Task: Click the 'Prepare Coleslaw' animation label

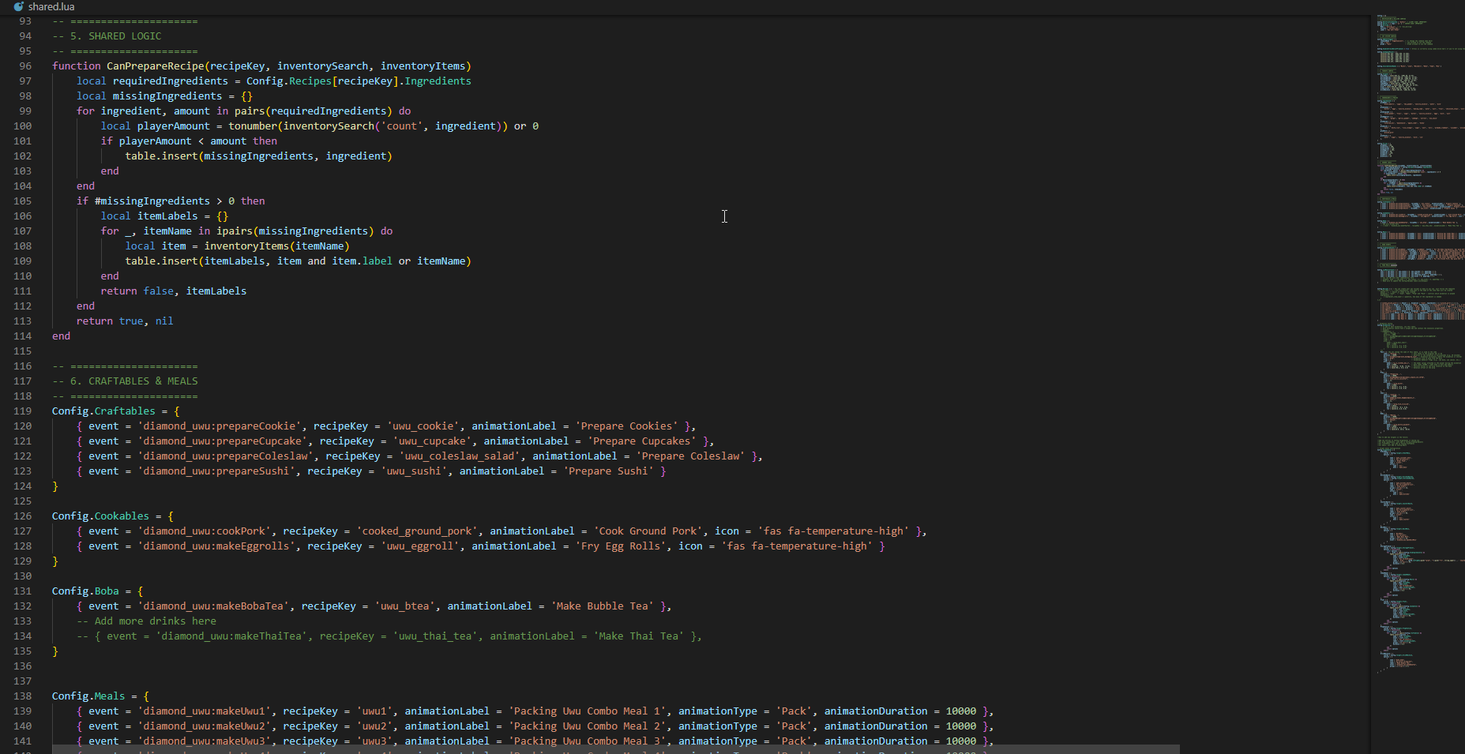Action: pos(689,456)
